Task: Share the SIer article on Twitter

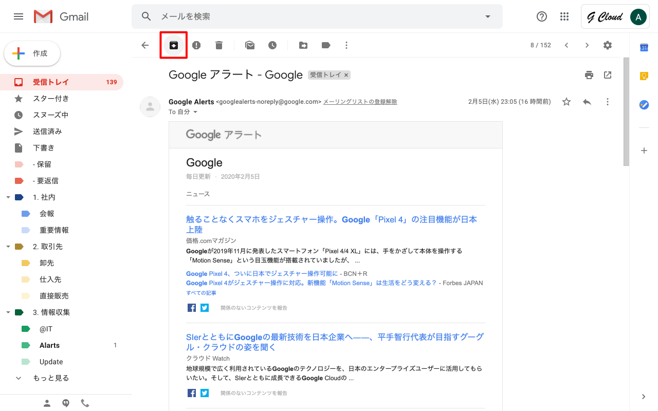Action: click(205, 393)
